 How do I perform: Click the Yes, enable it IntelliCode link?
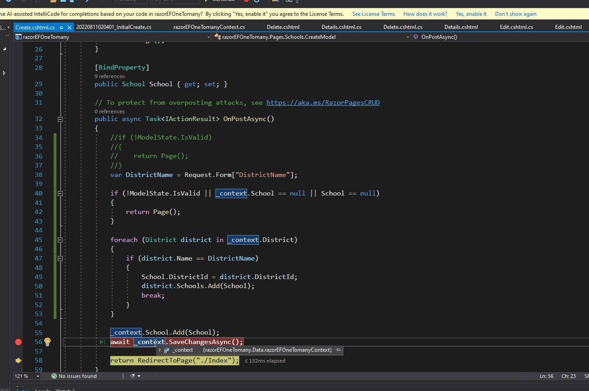(x=471, y=14)
